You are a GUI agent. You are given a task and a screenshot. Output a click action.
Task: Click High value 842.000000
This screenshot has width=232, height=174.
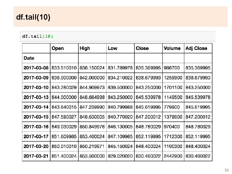click(92, 78)
